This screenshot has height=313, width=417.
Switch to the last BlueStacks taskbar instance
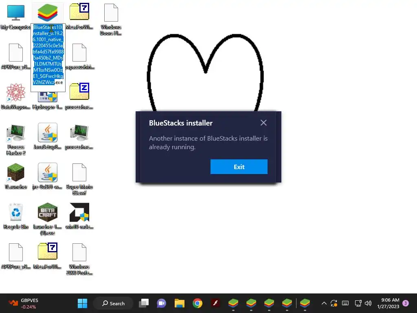pyautogui.click(x=305, y=303)
